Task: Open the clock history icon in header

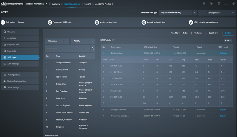Action: point(211,4)
